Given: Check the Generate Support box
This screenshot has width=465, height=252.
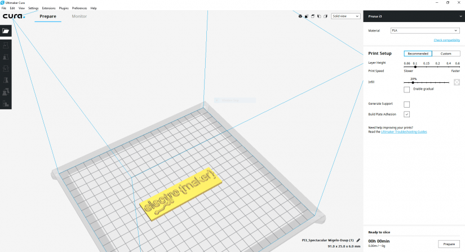Looking at the screenshot, I should (x=406, y=104).
